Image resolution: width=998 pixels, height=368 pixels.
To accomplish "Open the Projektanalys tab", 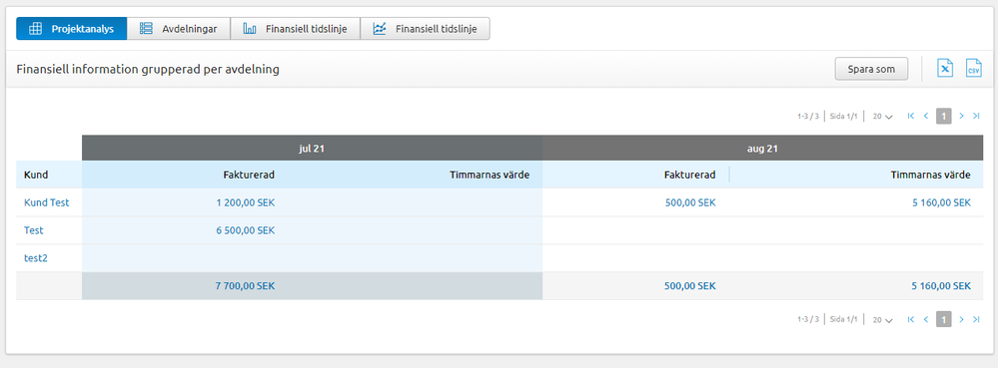I will (x=71, y=29).
